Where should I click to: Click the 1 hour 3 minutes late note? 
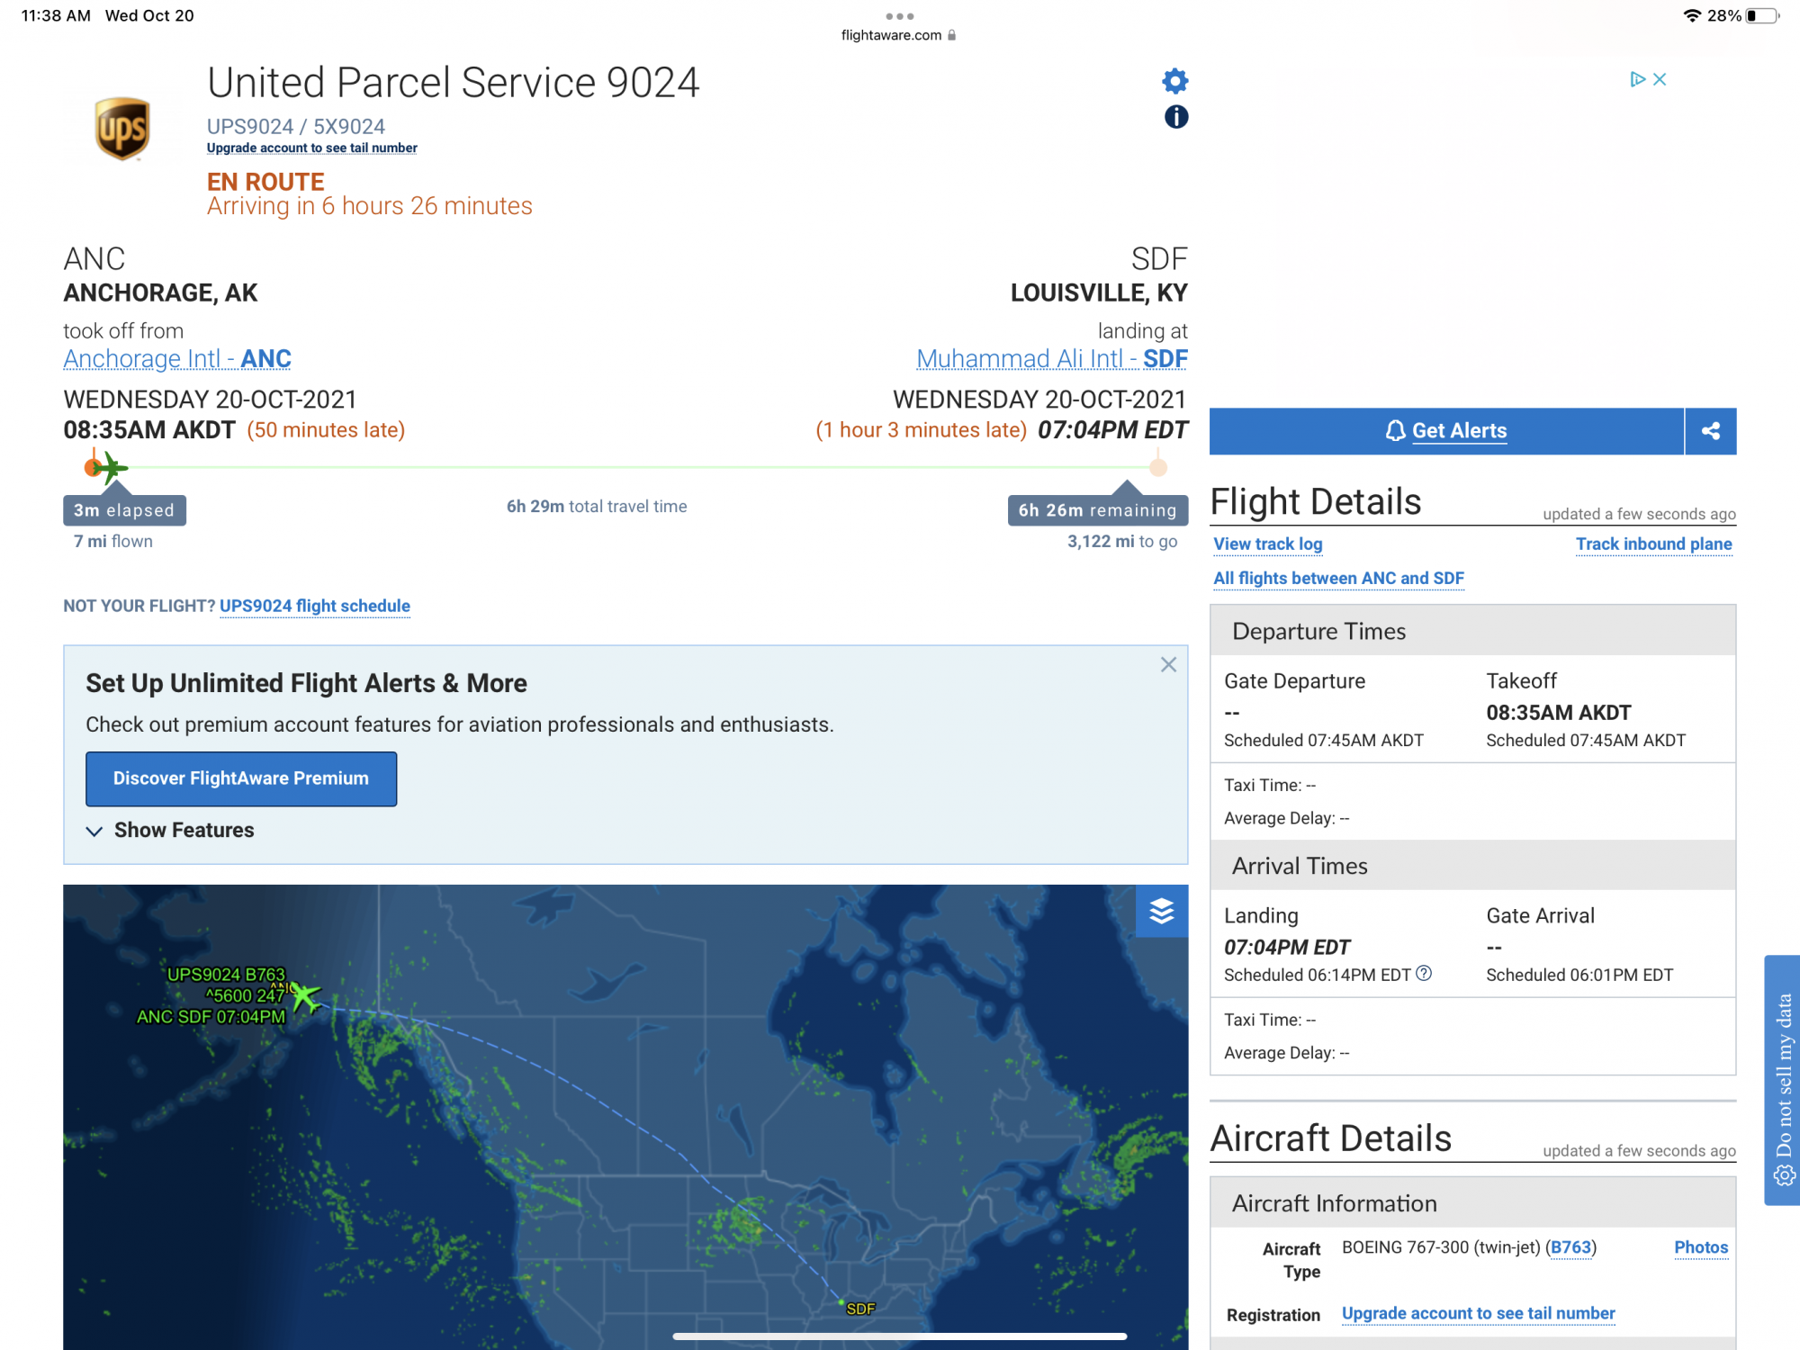tap(921, 430)
